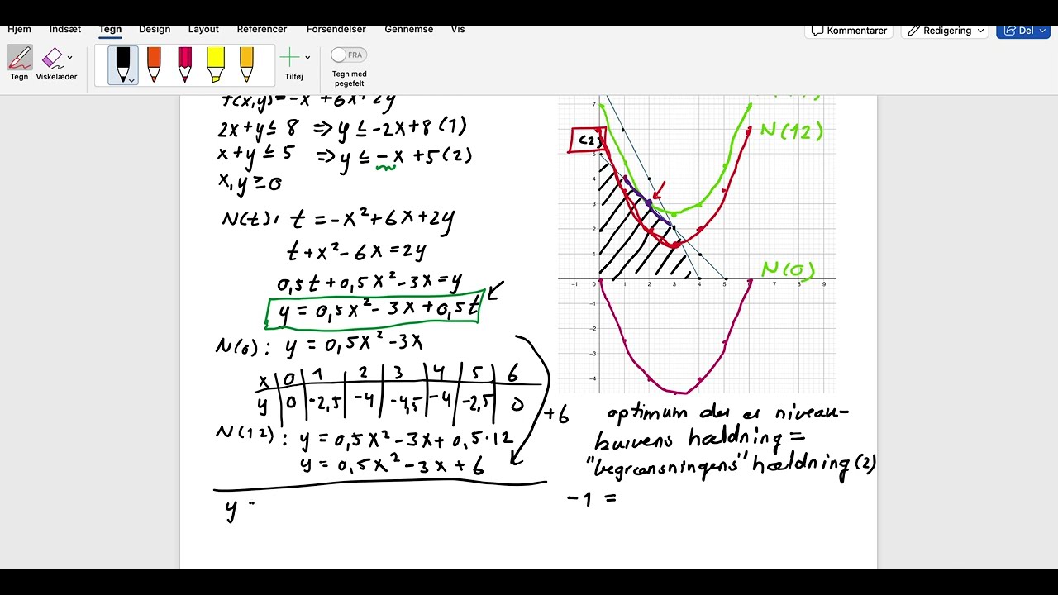The height and width of the screenshot is (595, 1058).
Task: Open the Indsæt ribbon tab
Action: 65,30
